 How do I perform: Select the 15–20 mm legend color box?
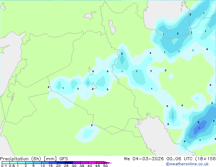click(53, 163)
